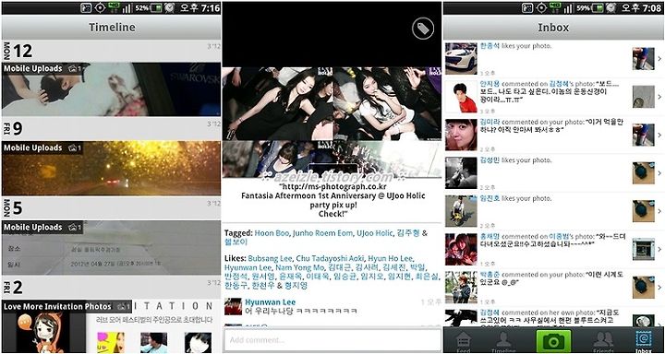Tap the MON 12 date header
The width and height of the screenshot is (665, 354).
111,51
